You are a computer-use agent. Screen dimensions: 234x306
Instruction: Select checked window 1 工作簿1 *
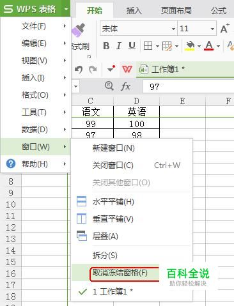coord(132,291)
